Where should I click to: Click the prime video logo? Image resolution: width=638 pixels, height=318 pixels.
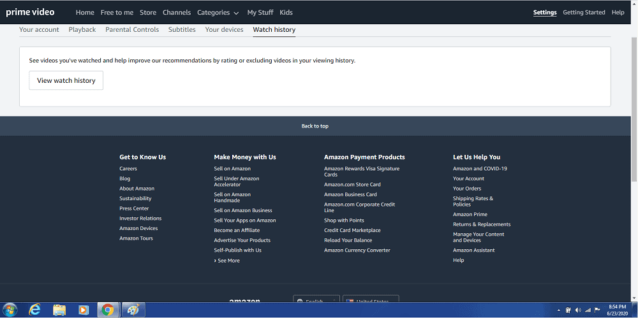coord(30,12)
